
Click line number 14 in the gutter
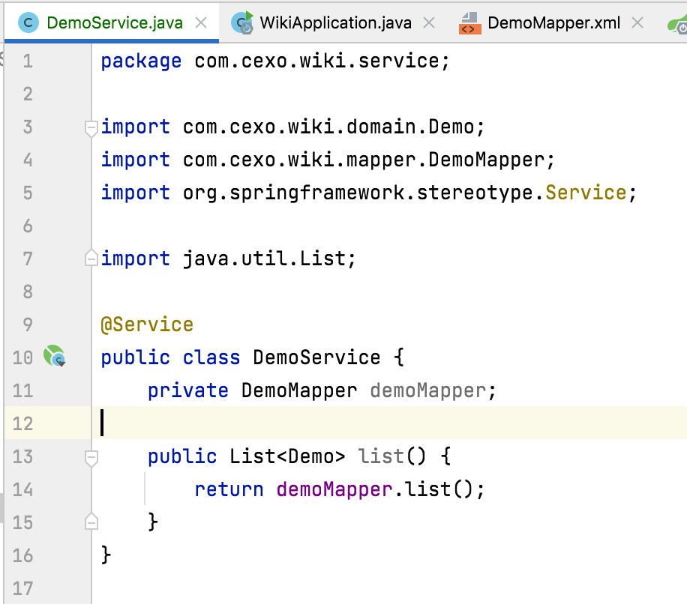click(x=22, y=489)
